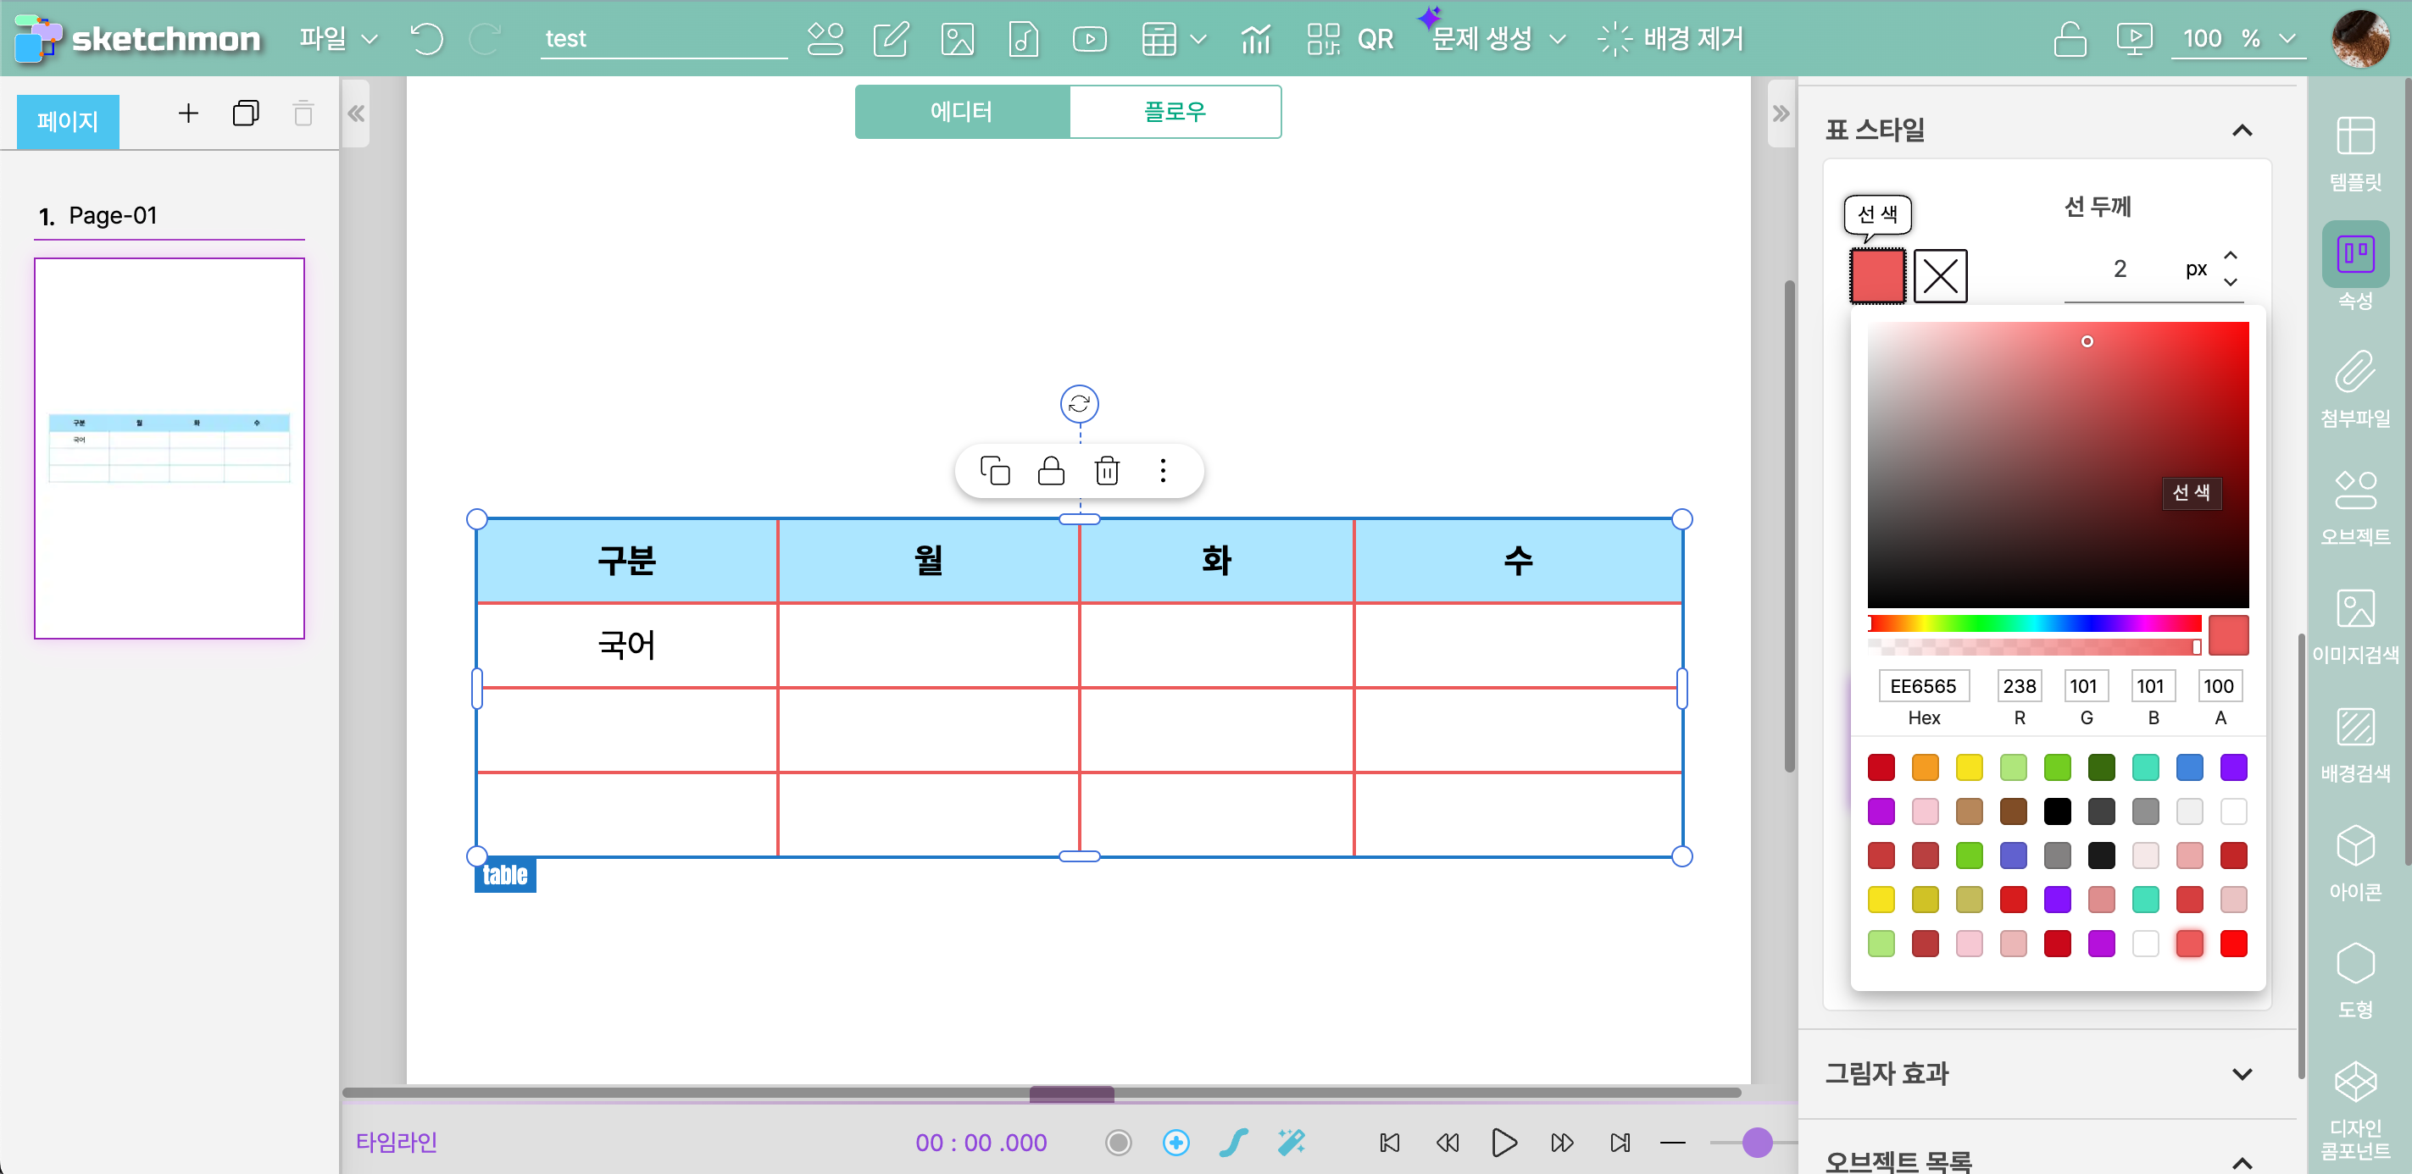Pick the black color swatch
The width and height of the screenshot is (2412, 1174).
point(2056,811)
